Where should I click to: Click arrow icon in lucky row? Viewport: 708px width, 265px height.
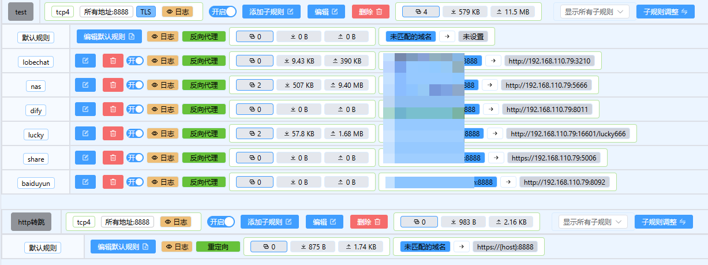tap(495, 133)
